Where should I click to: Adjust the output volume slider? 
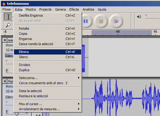(x=152, y=17)
